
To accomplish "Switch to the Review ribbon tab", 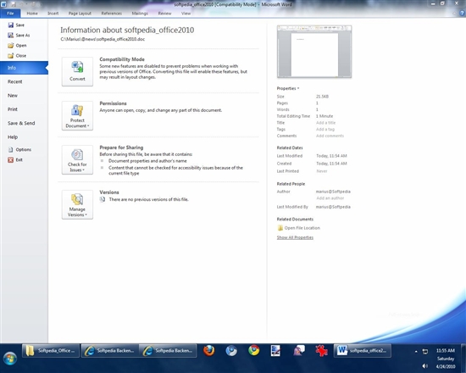I will [164, 14].
